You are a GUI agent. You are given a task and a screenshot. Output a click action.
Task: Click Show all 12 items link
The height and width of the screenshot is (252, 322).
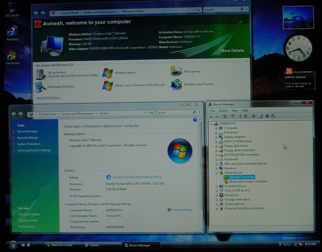[48, 98]
